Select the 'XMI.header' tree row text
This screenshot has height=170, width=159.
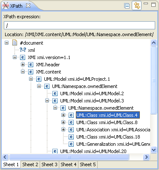(48, 65)
